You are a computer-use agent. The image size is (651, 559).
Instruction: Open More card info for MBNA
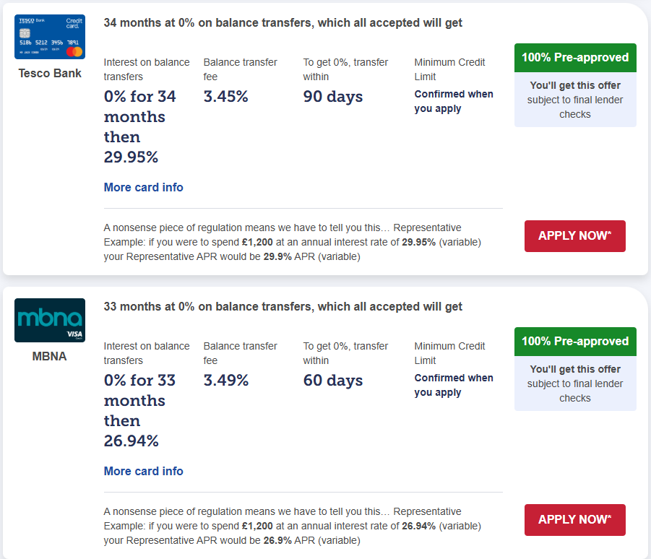[143, 471]
